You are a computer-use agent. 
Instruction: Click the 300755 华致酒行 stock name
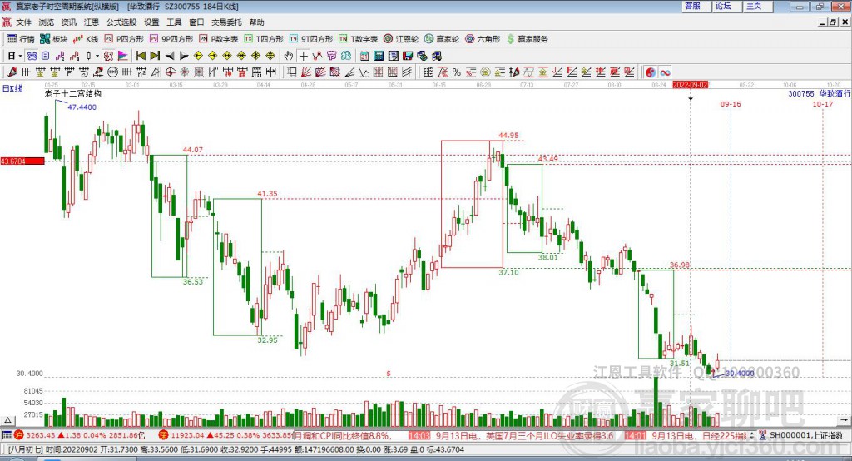pyautogui.click(x=819, y=93)
